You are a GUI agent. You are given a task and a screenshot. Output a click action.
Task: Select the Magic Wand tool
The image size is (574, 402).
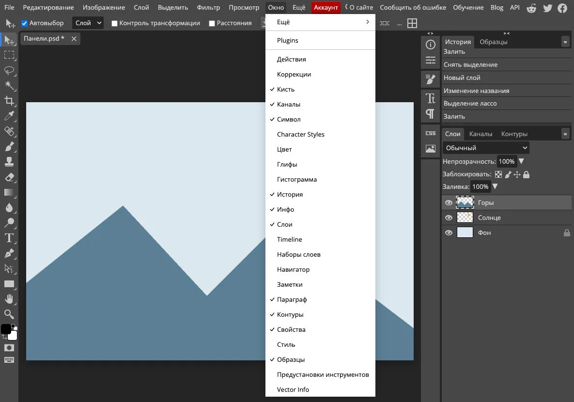[x=9, y=86]
